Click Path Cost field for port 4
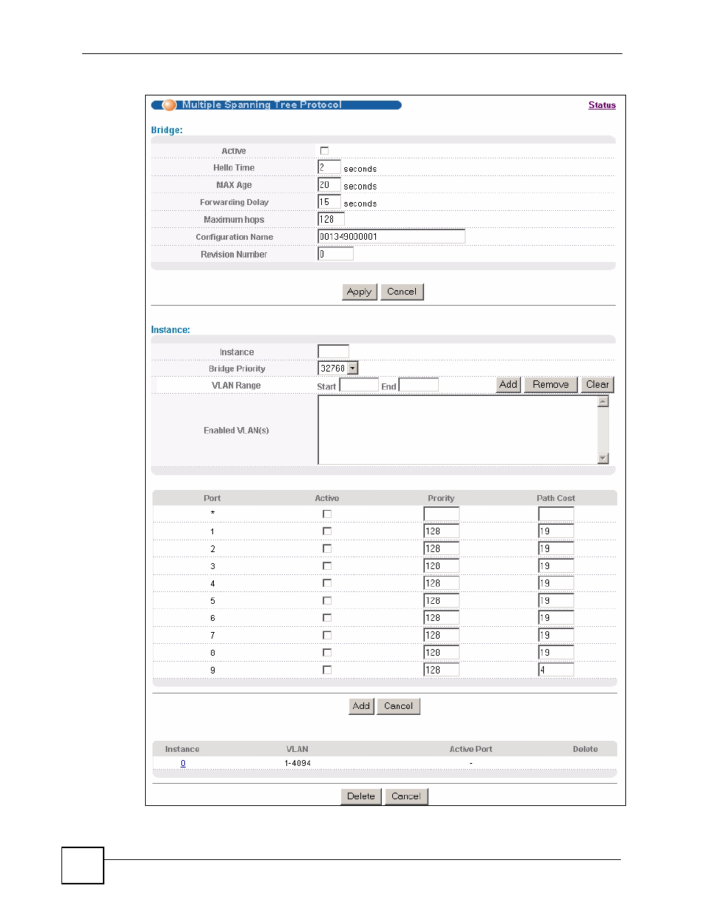The width and height of the screenshot is (706, 914). click(x=556, y=583)
